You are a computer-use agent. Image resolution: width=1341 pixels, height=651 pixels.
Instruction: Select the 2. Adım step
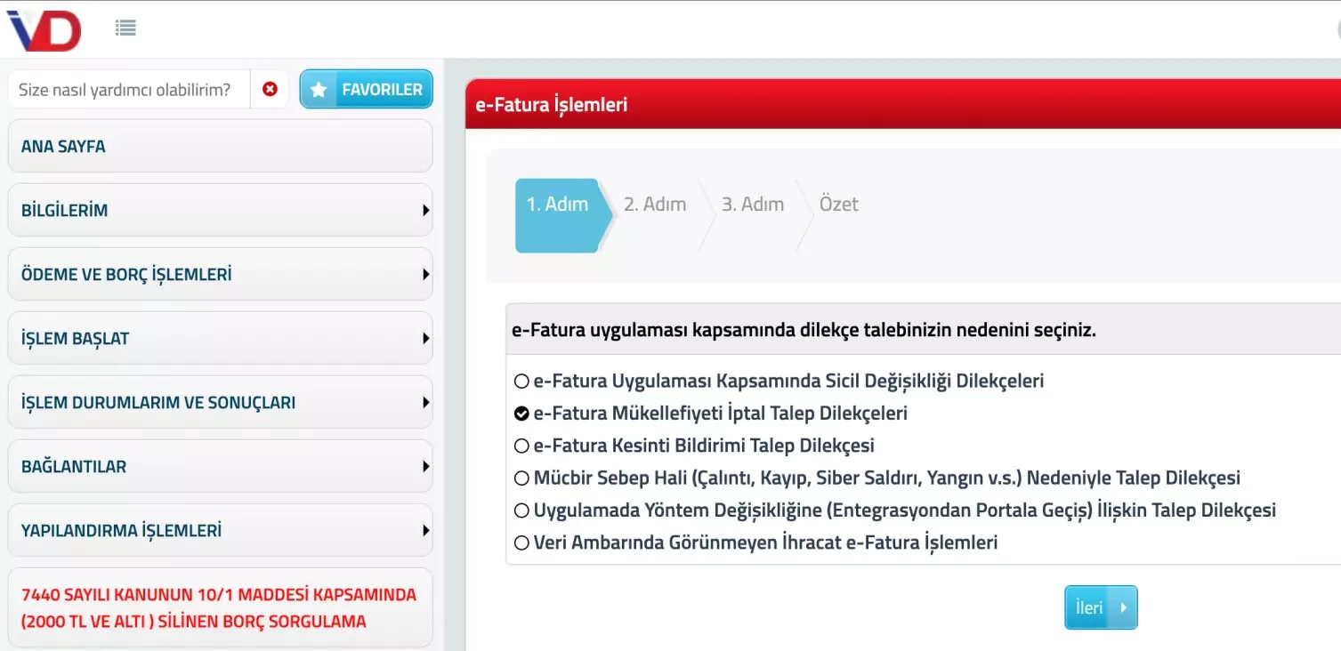click(655, 204)
